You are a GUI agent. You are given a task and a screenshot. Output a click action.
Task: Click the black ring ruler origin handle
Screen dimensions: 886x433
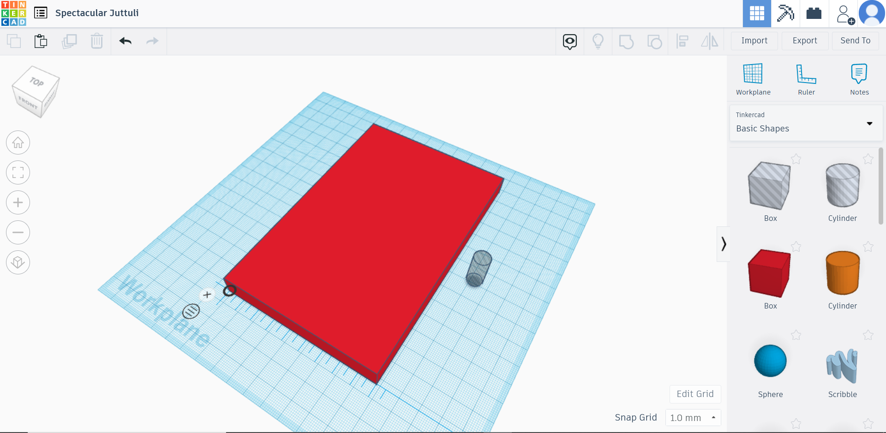click(x=229, y=291)
